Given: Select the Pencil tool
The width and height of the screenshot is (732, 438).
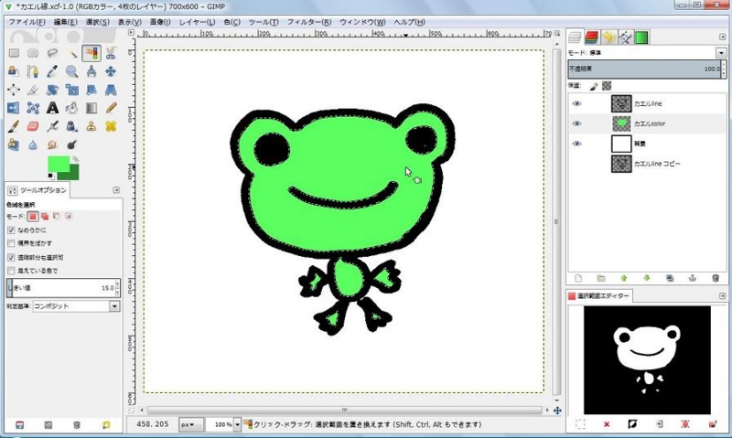Looking at the screenshot, I should click(x=111, y=108).
